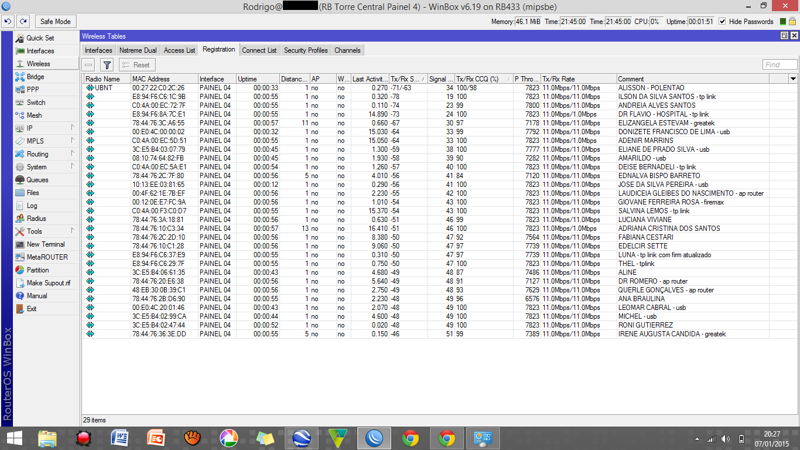
Task: Open the Queues sidebar icon
Action: point(20,180)
